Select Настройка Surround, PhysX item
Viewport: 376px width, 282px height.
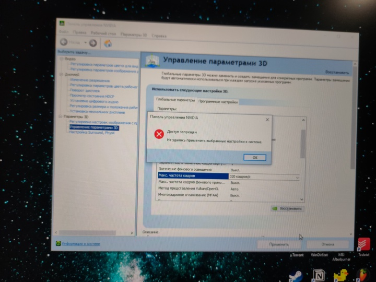(x=92, y=133)
